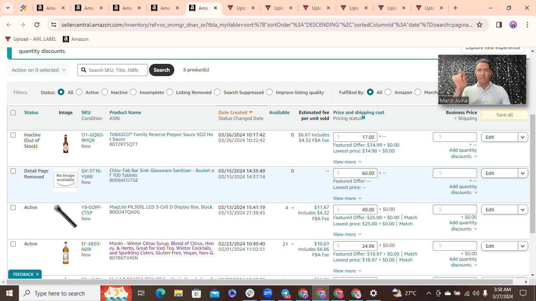Open Microsoft Store from the taskbar
536x301 pixels.
click(197, 293)
